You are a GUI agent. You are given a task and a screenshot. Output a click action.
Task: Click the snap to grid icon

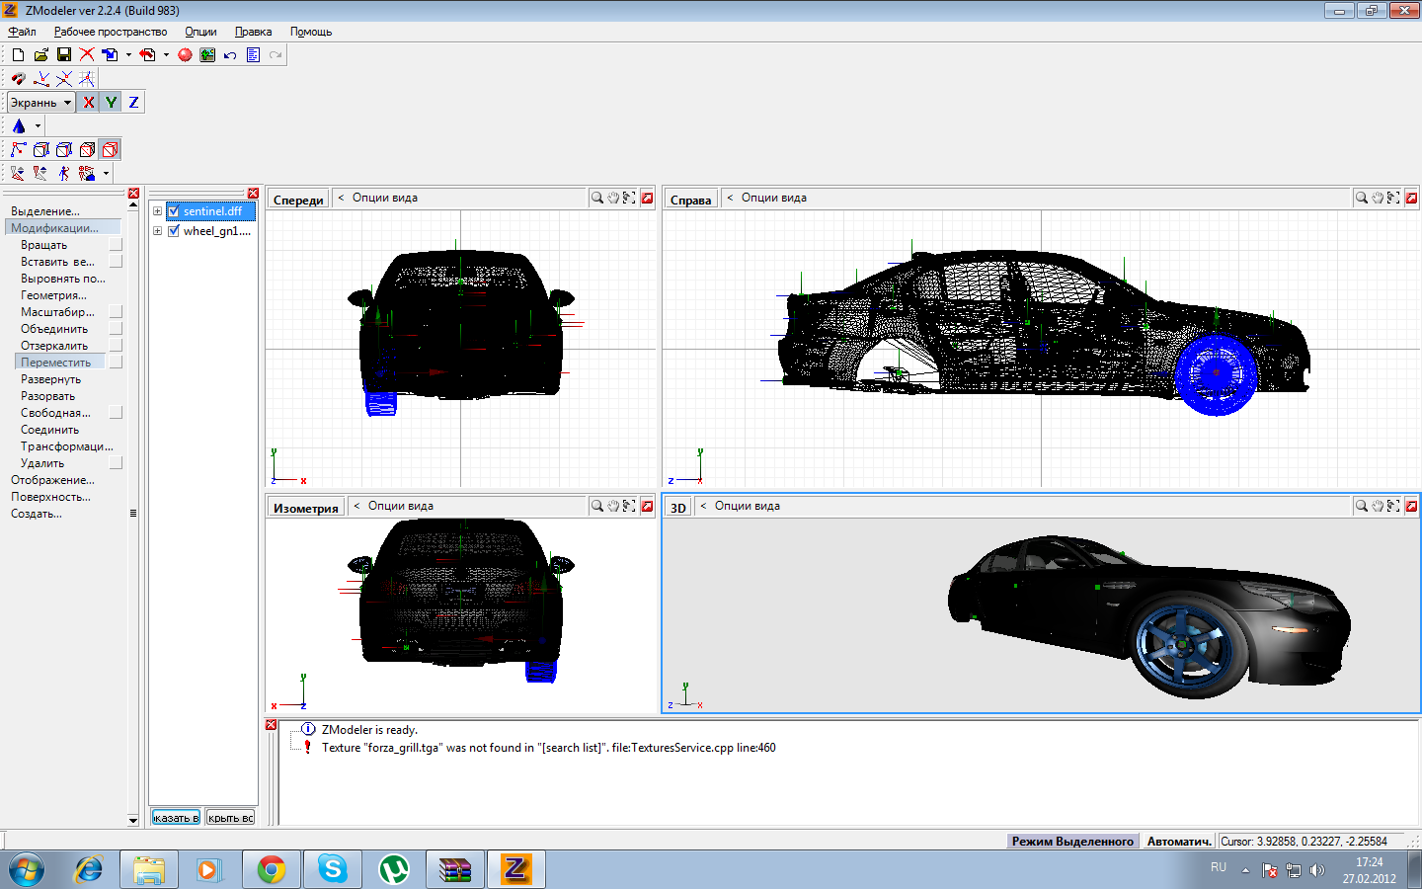(86, 79)
